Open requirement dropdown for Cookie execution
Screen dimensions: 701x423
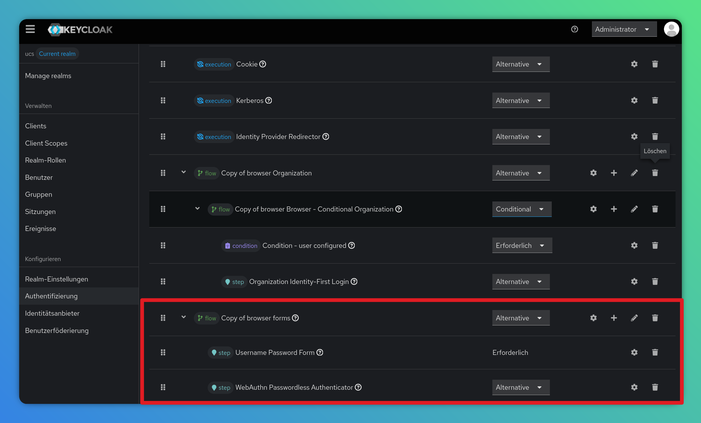[x=521, y=64]
